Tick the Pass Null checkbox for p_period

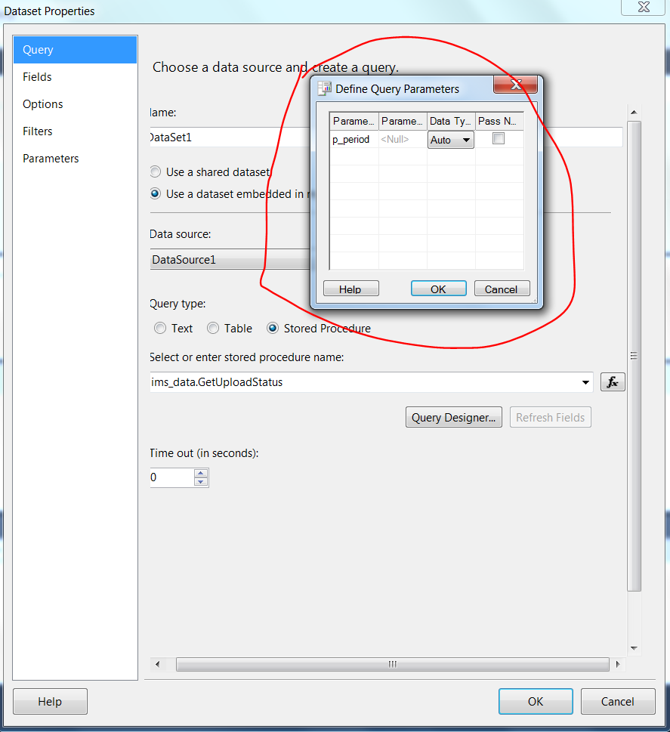(499, 139)
